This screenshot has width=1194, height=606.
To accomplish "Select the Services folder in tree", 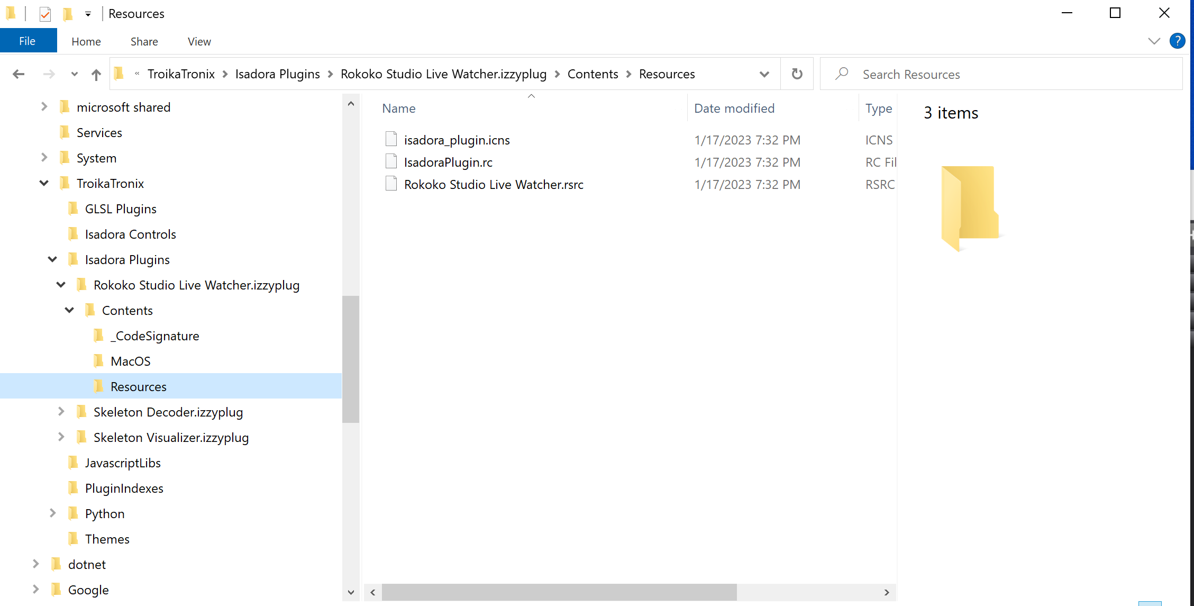I will click(x=99, y=133).
